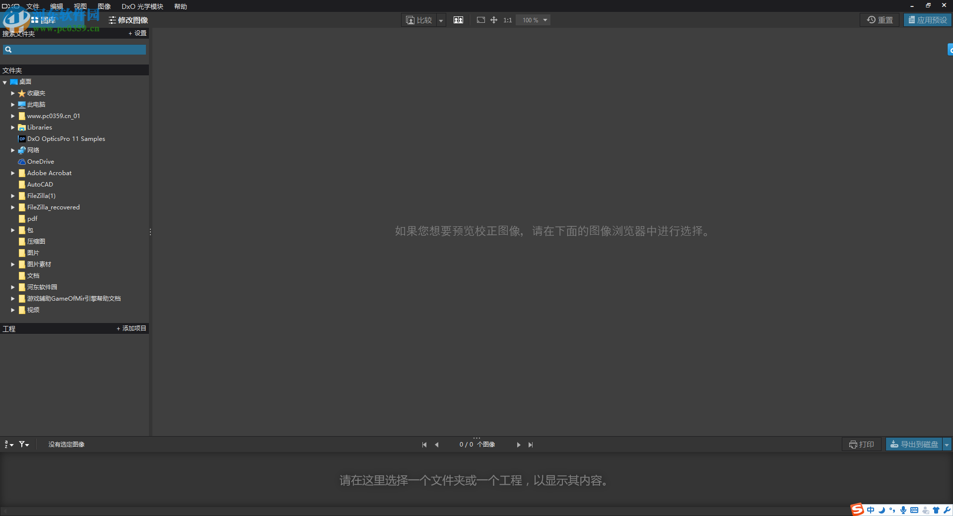Select the pan/move hand tool icon
The height and width of the screenshot is (516, 953).
[x=493, y=20]
